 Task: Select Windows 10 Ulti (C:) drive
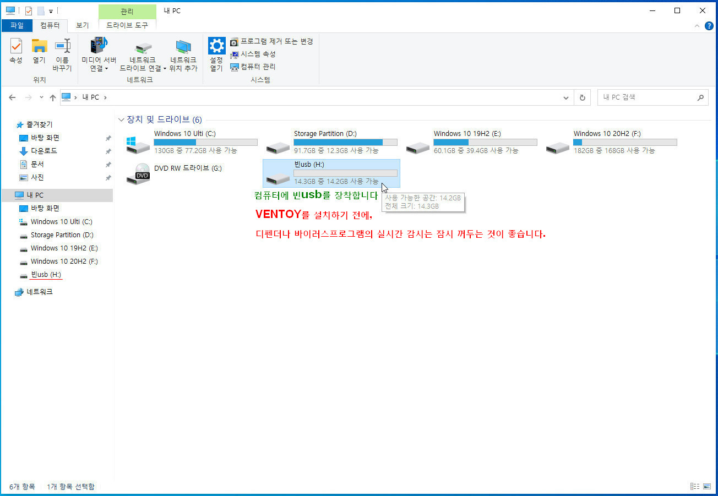click(x=192, y=142)
